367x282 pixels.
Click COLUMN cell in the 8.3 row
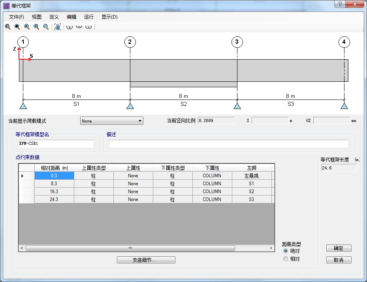point(212,184)
